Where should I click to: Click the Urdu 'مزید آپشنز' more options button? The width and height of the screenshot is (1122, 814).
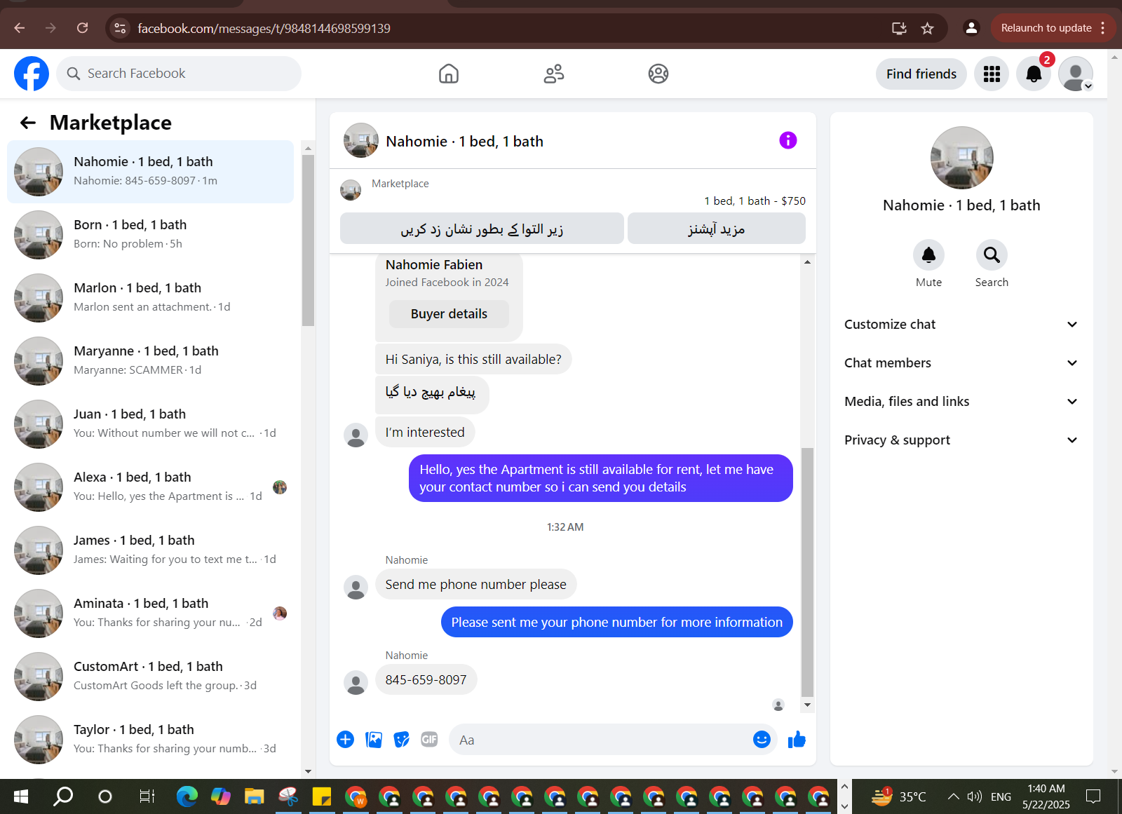click(x=717, y=229)
